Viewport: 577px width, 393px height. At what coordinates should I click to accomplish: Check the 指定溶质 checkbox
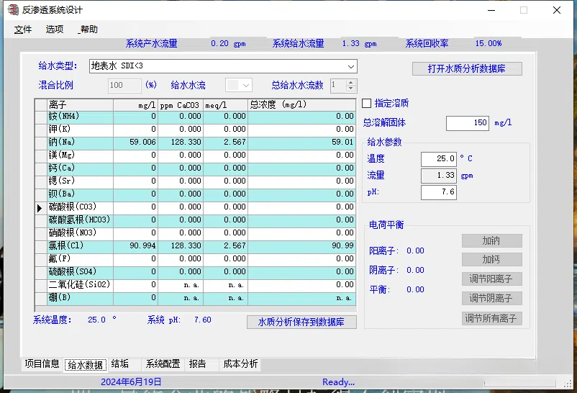tap(366, 103)
